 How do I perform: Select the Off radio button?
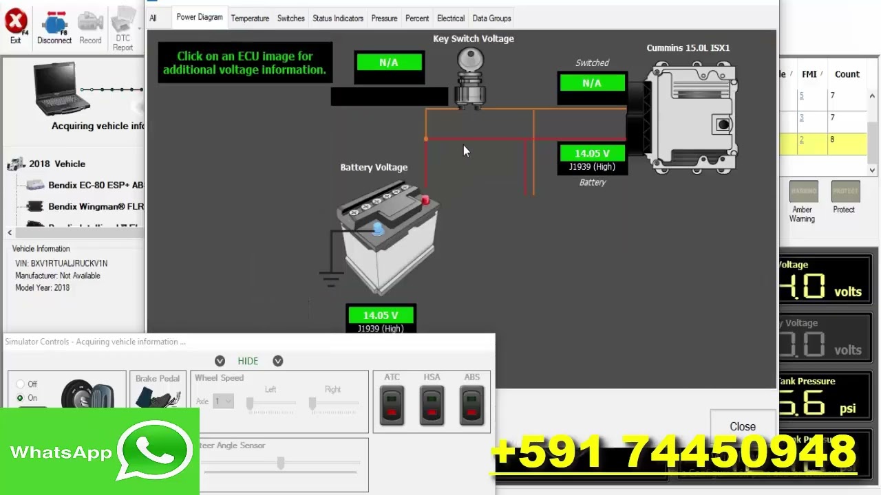(x=20, y=384)
